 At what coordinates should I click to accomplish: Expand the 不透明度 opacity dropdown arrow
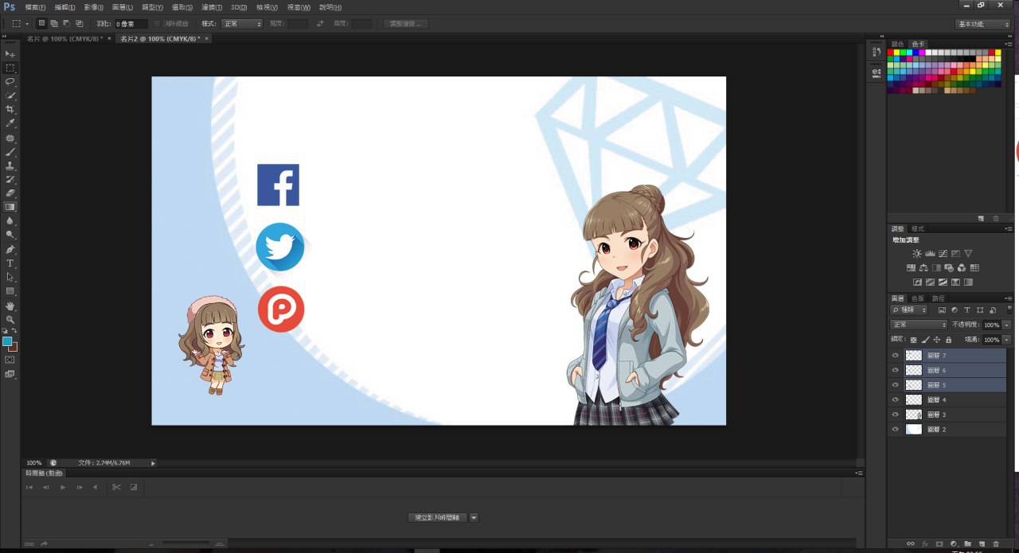1006,325
